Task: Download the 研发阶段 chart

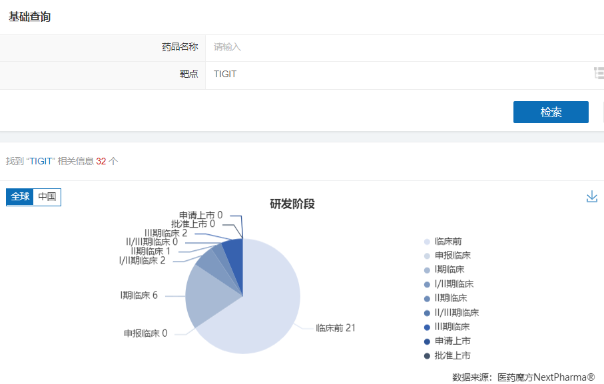Action: (x=591, y=196)
